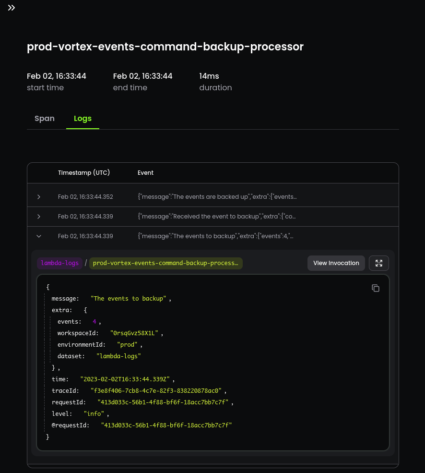Expand the 16:33:44.352 log row
Image resolution: width=425 pixels, height=473 pixels.
click(x=39, y=197)
